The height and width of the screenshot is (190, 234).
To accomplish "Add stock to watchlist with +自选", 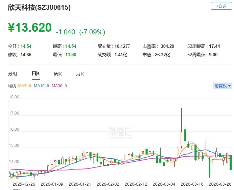I will coord(221,6).
